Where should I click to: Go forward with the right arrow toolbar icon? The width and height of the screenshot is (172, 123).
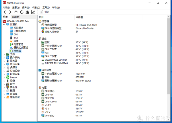point(10,12)
